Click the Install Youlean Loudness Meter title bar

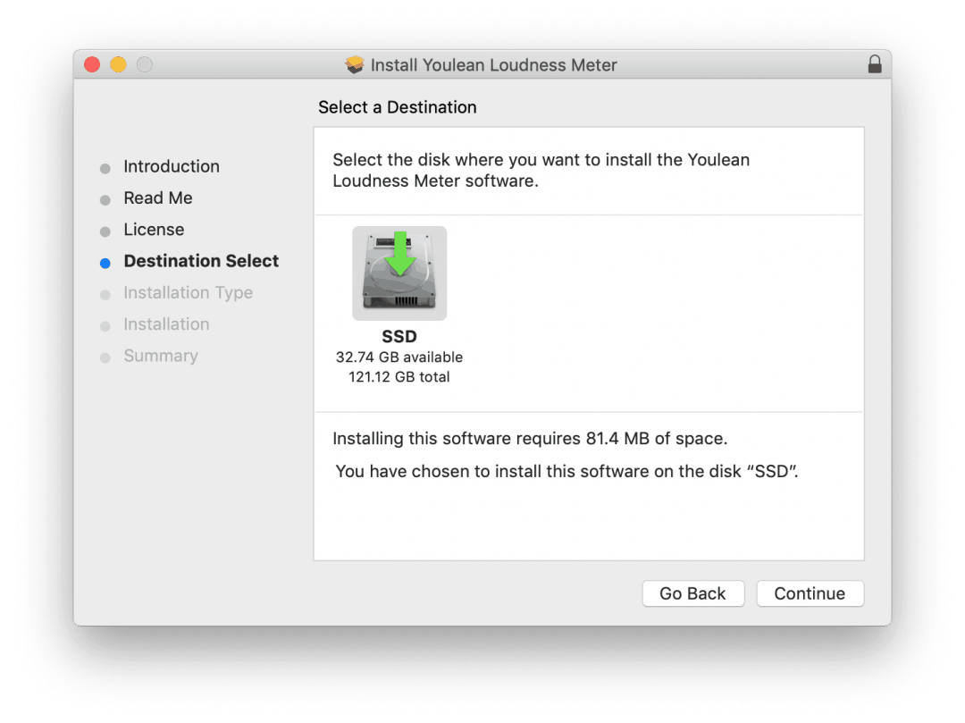[495, 64]
